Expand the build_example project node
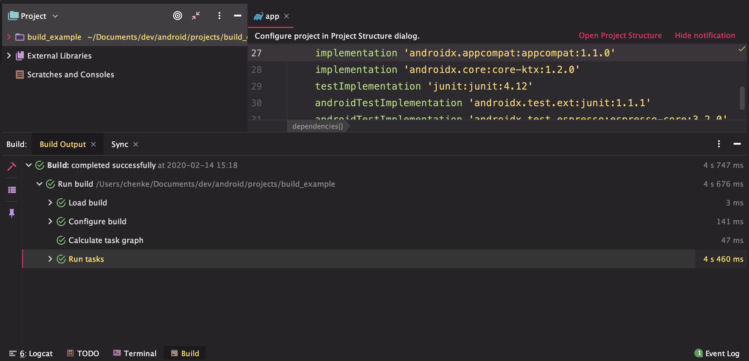 (x=9, y=37)
